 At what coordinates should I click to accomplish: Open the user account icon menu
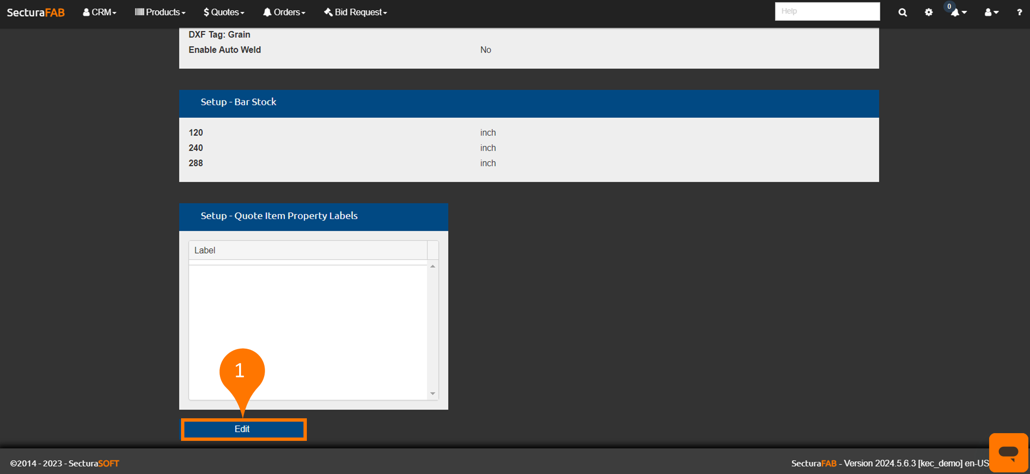click(991, 12)
